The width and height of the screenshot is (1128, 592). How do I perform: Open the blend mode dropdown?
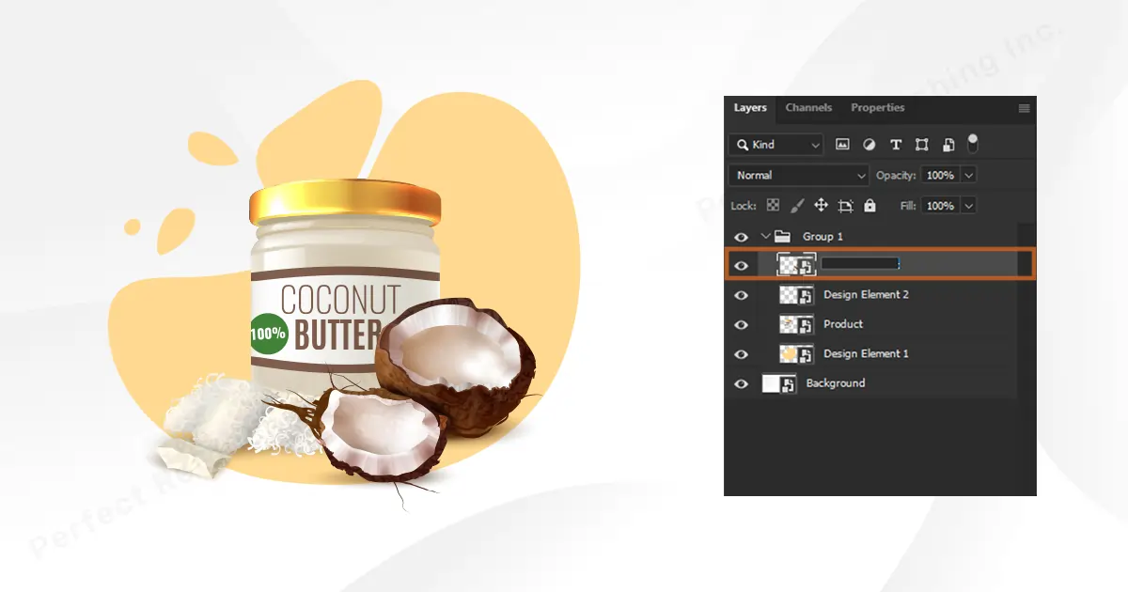pyautogui.click(x=798, y=175)
